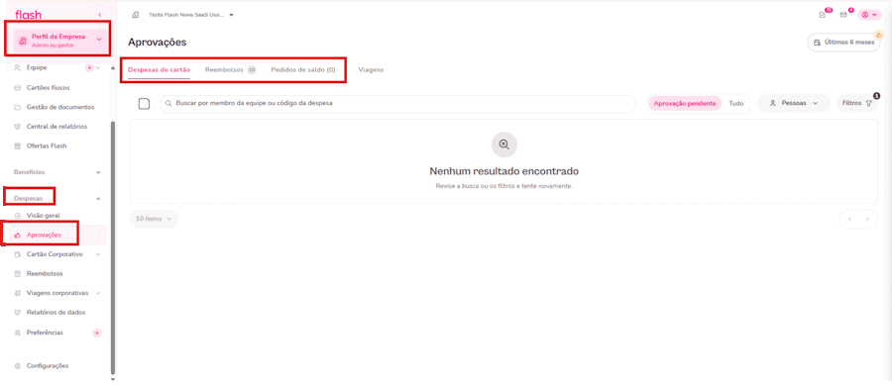Collapse the Despesas section arrow
This screenshot has width=892, height=385.
click(98, 198)
